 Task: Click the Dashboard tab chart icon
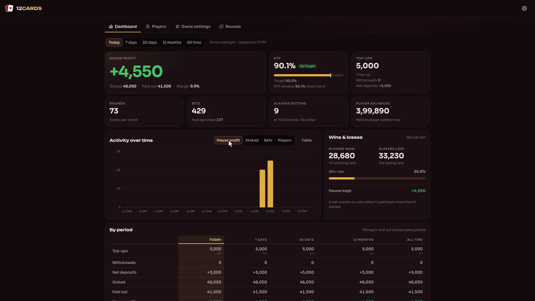coord(111,26)
